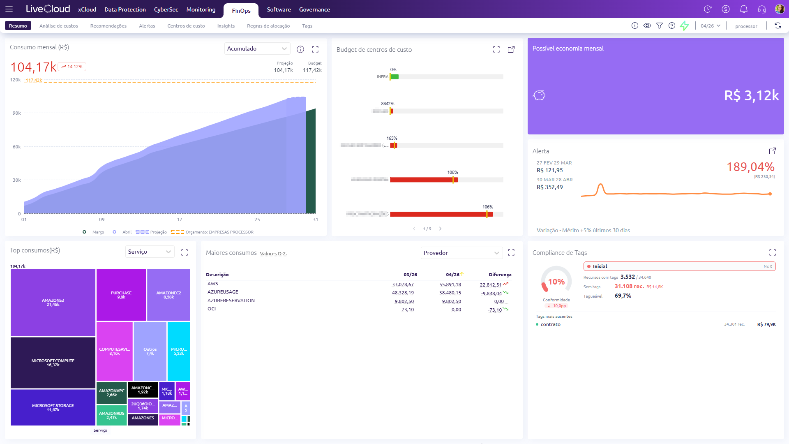Open the headset support icon
The width and height of the screenshot is (789, 444).
pyautogui.click(x=762, y=9)
